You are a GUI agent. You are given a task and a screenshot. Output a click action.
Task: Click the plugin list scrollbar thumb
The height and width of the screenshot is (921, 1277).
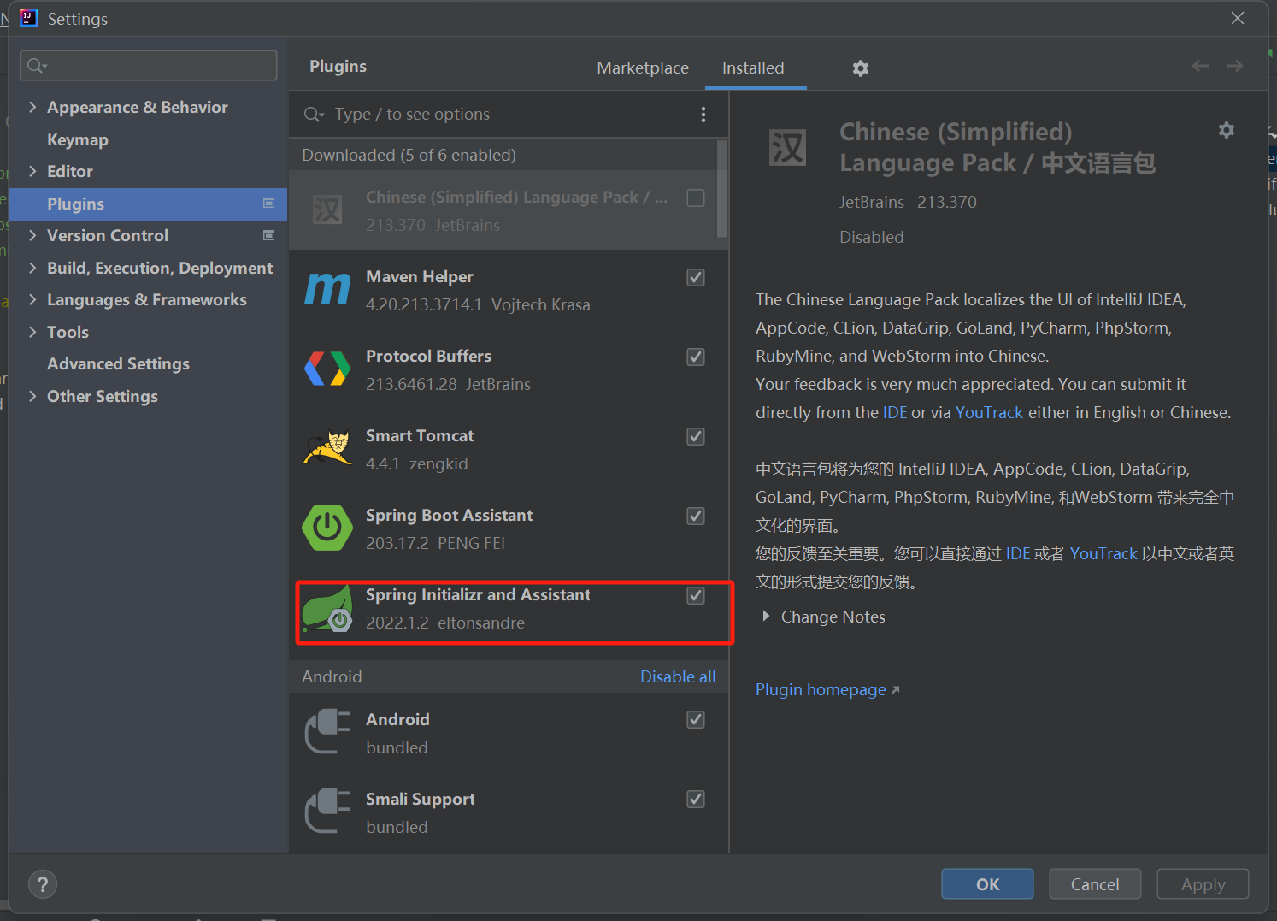722,189
